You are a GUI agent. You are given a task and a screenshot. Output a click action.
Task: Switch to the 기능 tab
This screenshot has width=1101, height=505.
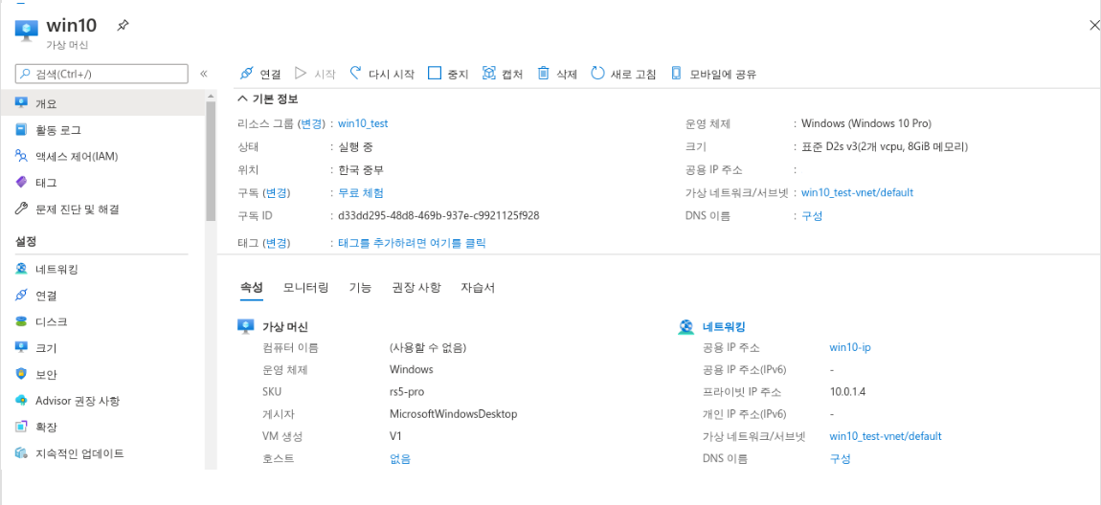pyautogui.click(x=360, y=288)
